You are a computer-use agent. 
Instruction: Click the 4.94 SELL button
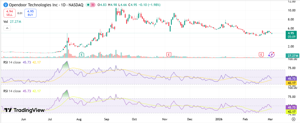(9, 13)
